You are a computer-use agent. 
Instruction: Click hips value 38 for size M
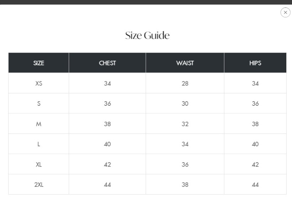[255, 124]
